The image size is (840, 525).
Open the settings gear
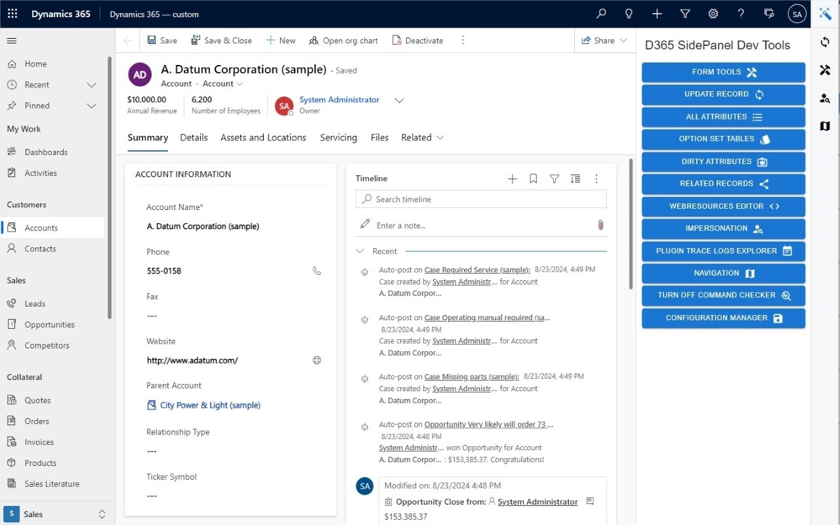pyautogui.click(x=713, y=14)
